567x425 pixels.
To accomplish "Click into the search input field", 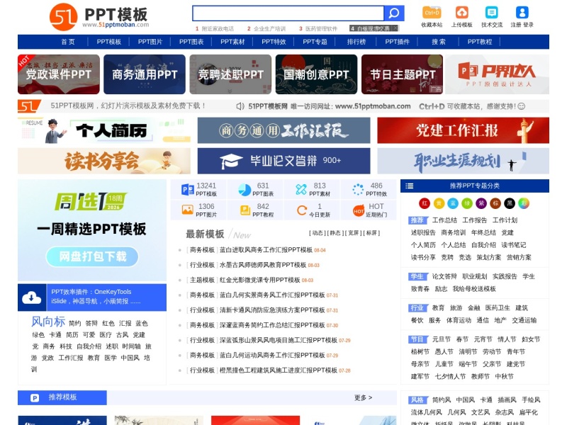I will [288, 13].
